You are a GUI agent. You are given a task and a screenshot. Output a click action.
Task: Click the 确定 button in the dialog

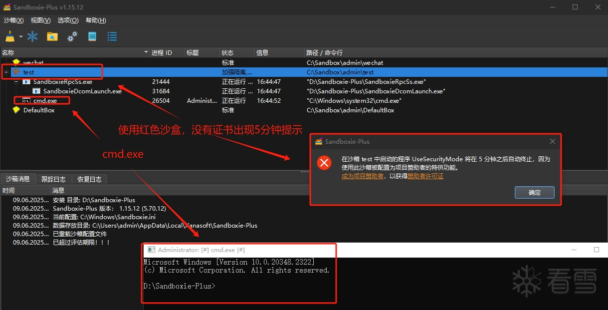point(534,192)
